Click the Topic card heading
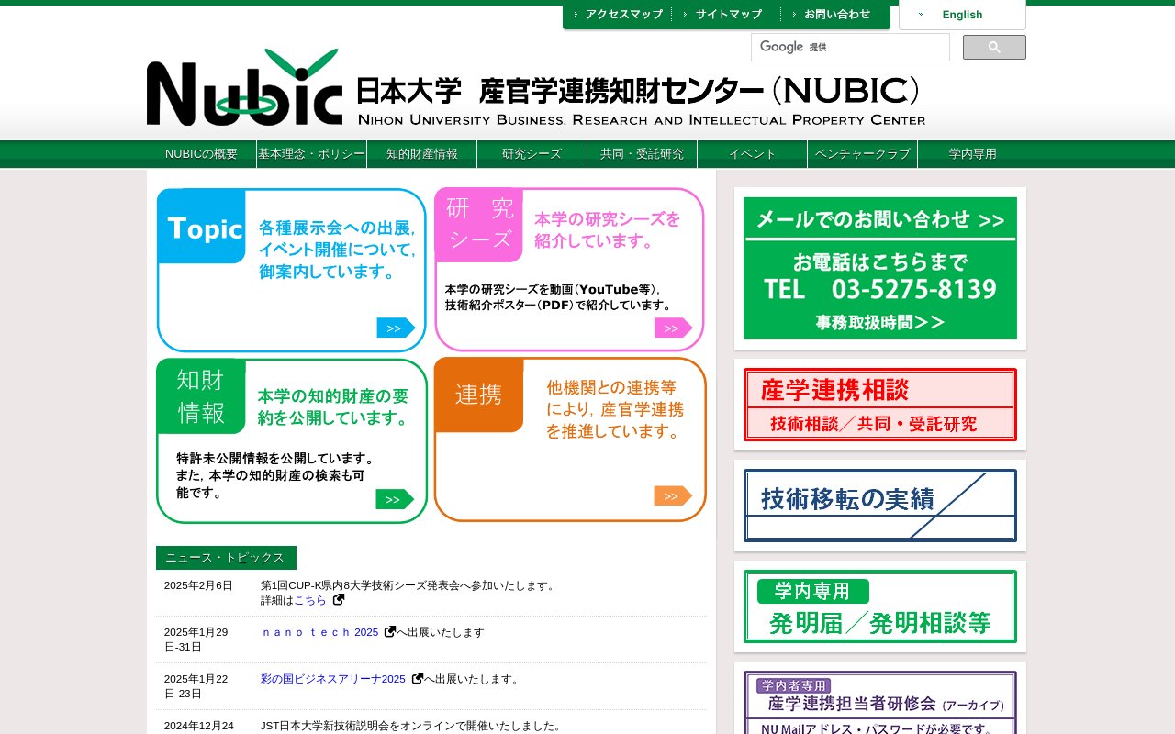The image size is (1175, 734). [x=202, y=228]
